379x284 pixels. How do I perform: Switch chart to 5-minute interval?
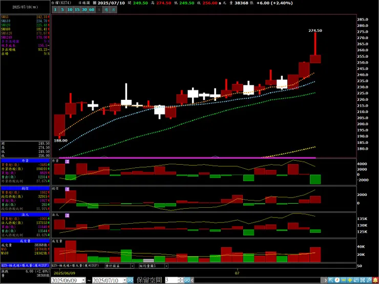(62, 10)
